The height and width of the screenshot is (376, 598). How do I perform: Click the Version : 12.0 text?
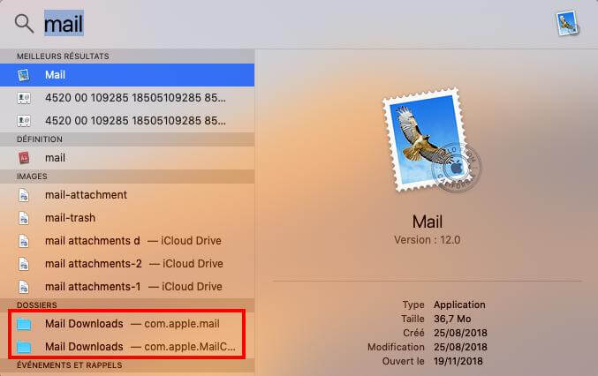[428, 240]
